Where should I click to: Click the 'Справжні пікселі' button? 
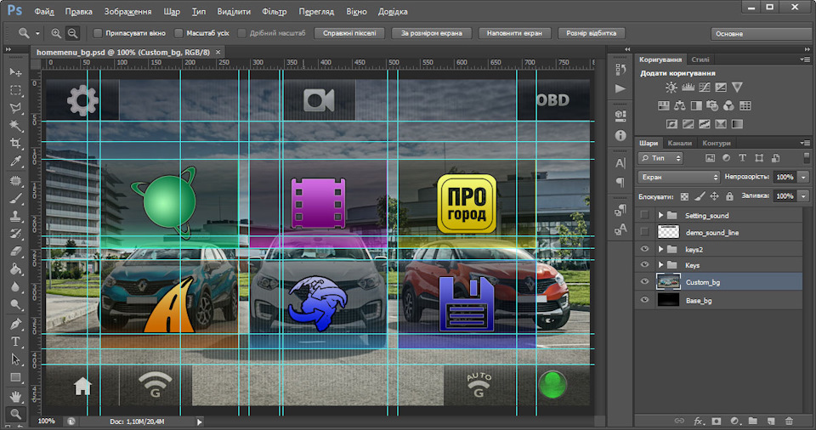[x=349, y=33]
